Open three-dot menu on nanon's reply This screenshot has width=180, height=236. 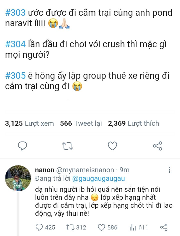click(x=169, y=170)
